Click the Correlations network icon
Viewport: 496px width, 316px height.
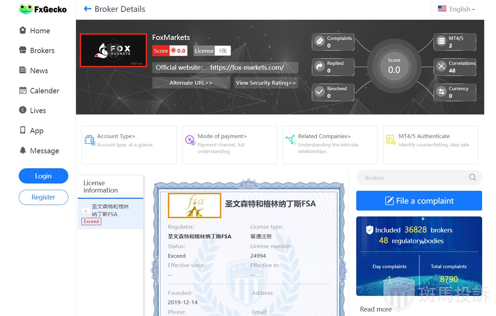pyautogui.click(x=441, y=66)
